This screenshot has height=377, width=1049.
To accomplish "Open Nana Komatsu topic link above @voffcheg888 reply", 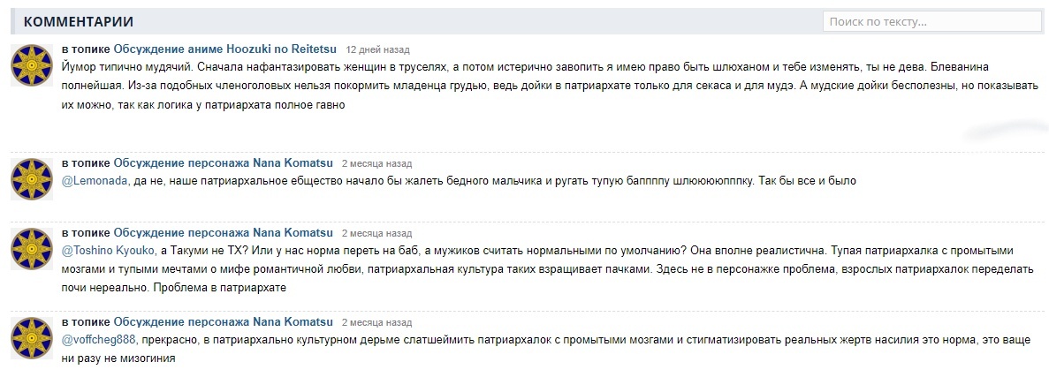I will click(x=224, y=322).
